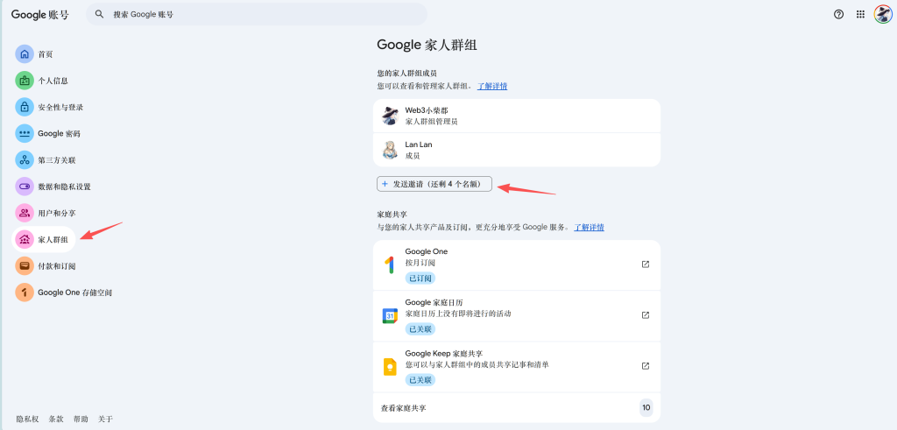Screen dimensions: 897x430
Task: Click 了解详情 link under 家庭共享
Action: [590, 227]
